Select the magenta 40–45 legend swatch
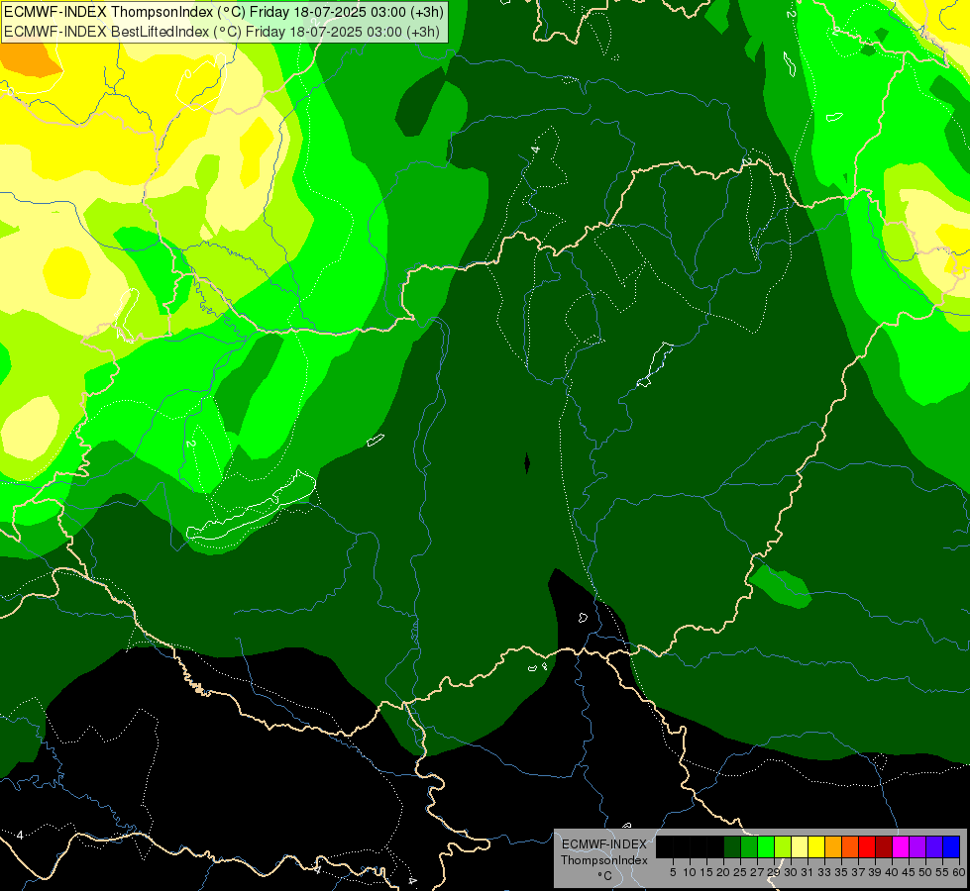This screenshot has height=891, width=970. pos(901,846)
